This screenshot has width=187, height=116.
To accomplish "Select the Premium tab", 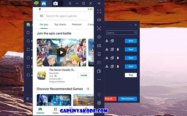I will click(77, 25).
